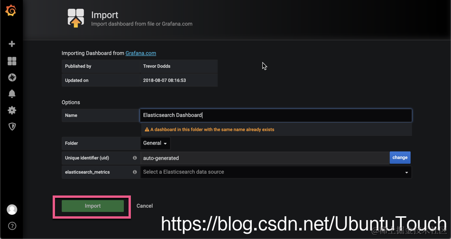Open the Alerting bell icon
451x239 pixels.
coord(12,94)
